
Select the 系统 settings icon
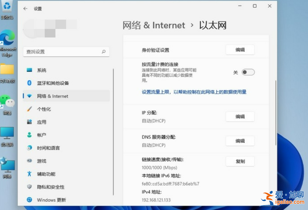(30, 70)
